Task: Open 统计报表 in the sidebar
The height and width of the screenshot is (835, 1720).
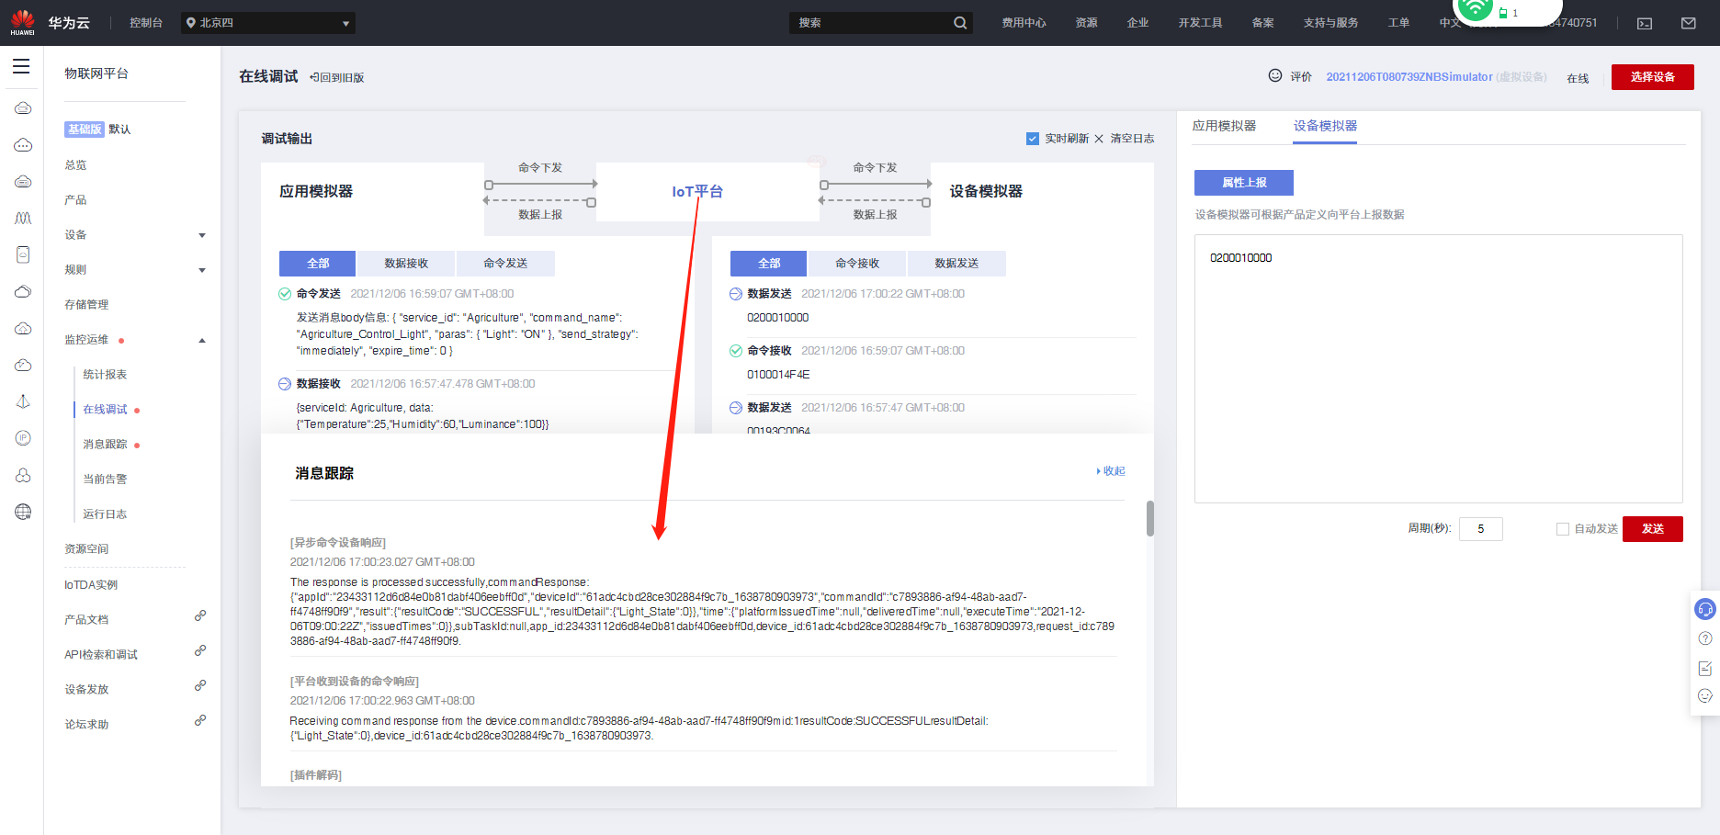Action: (106, 375)
